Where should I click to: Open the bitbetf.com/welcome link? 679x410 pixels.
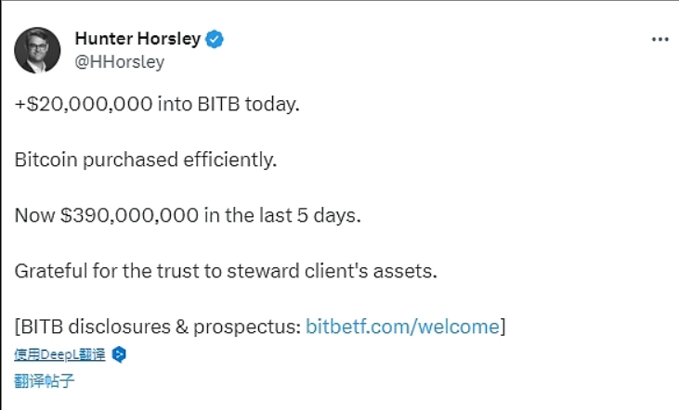[402, 326]
